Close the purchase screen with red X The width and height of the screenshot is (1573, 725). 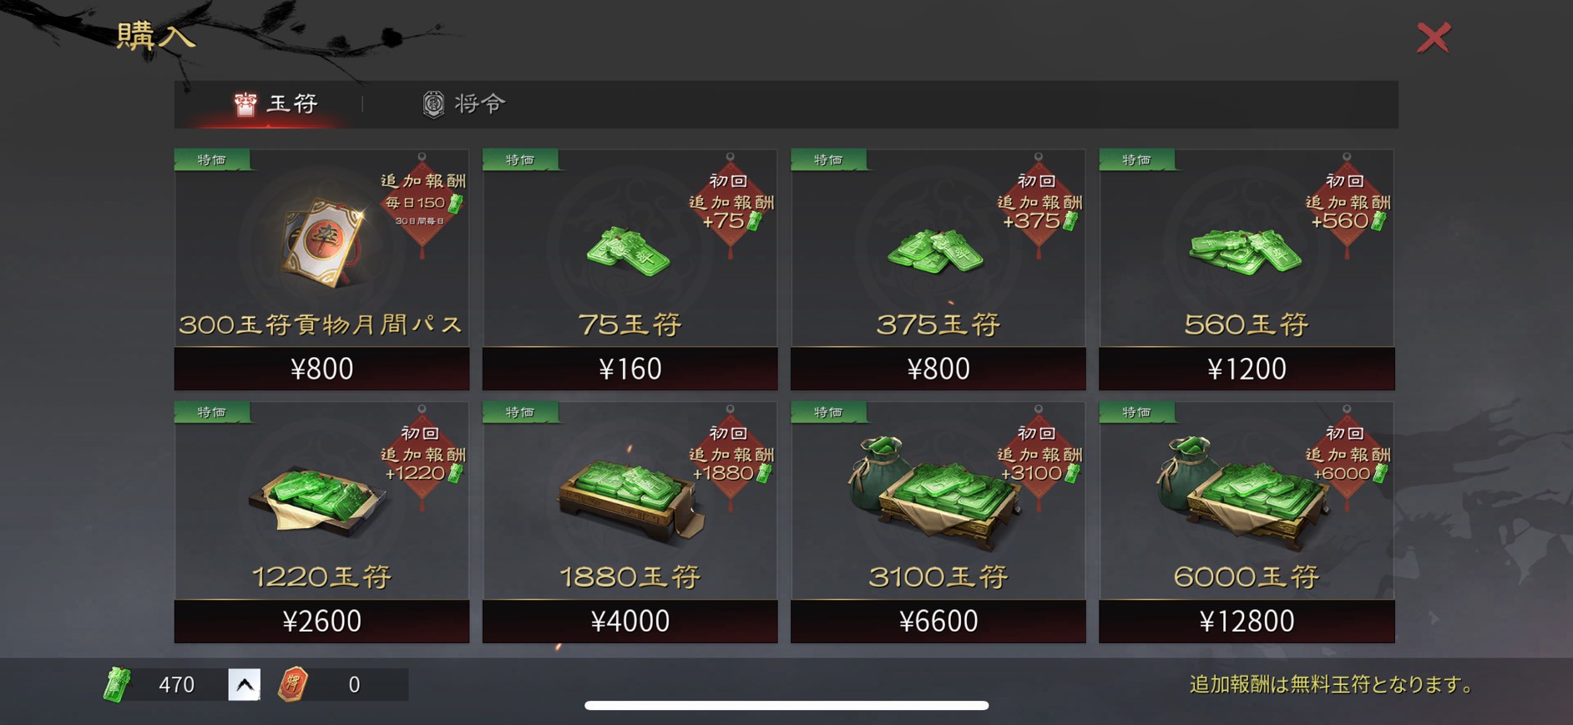click(1434, 38)
